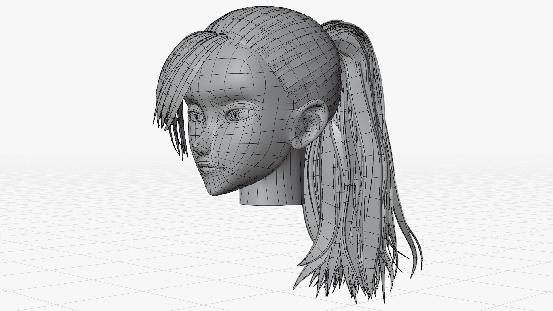The height and width of the screenshot is (311, 553).
Task: Click the model's left eye iris
Action: pyautogui.click(x=235, y=115)
